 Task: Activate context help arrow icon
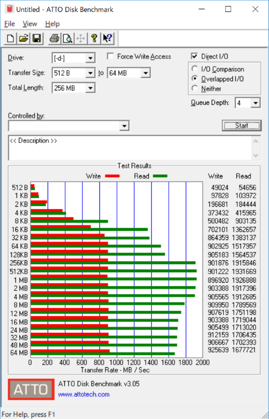(x=107, y=39)
